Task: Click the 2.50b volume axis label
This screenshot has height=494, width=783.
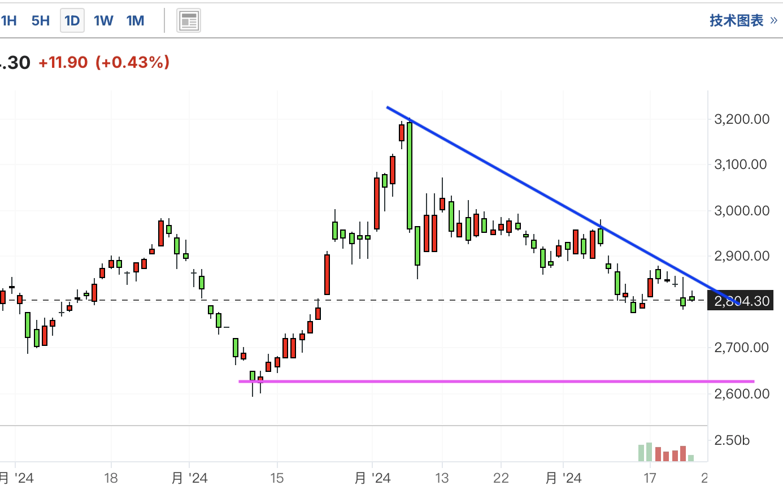Action: pyautogui.click(x=732, y=440)
